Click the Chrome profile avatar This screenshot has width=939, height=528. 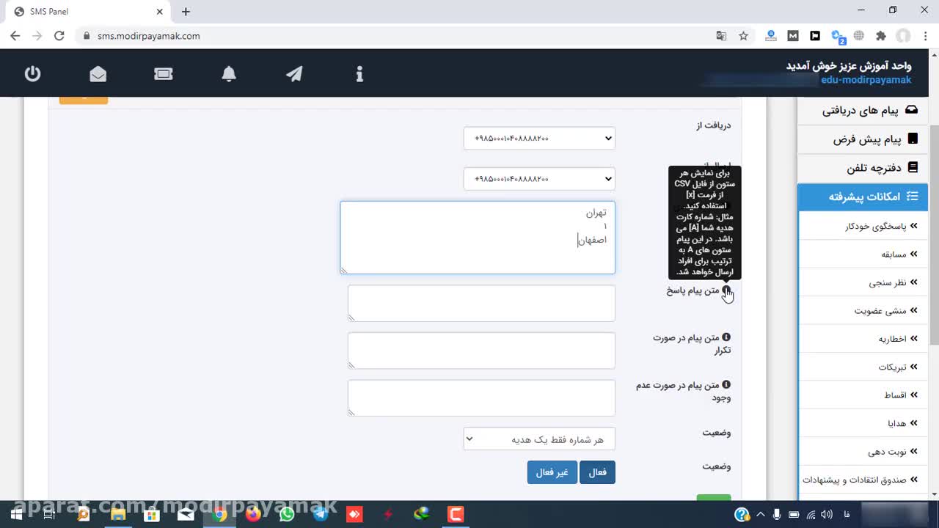tap(903, 36)
